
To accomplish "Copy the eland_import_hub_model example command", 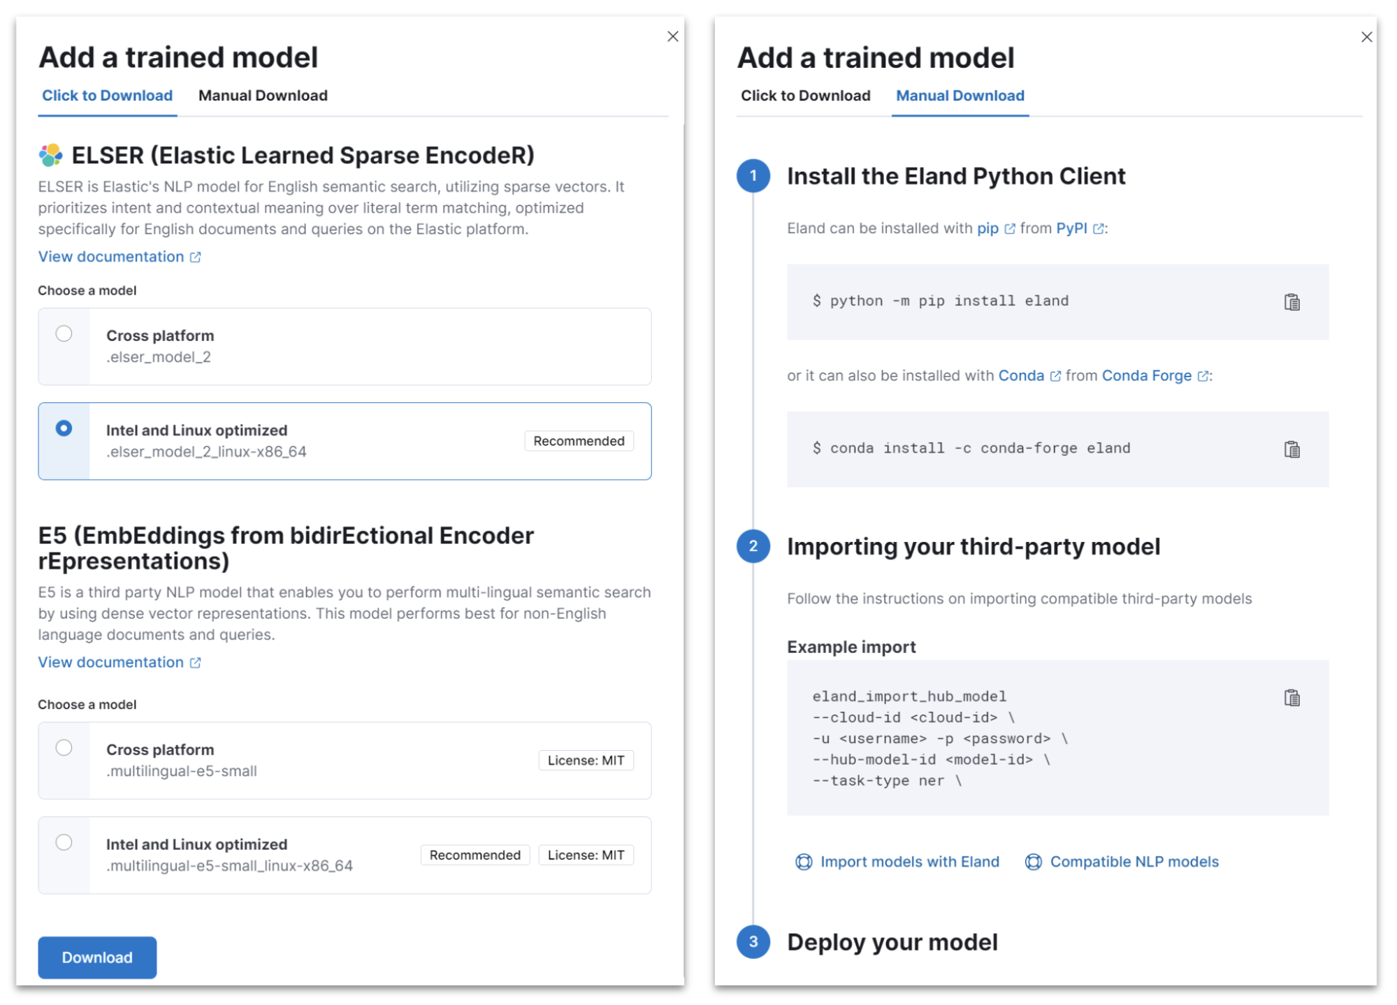I will click(1291, 696).
